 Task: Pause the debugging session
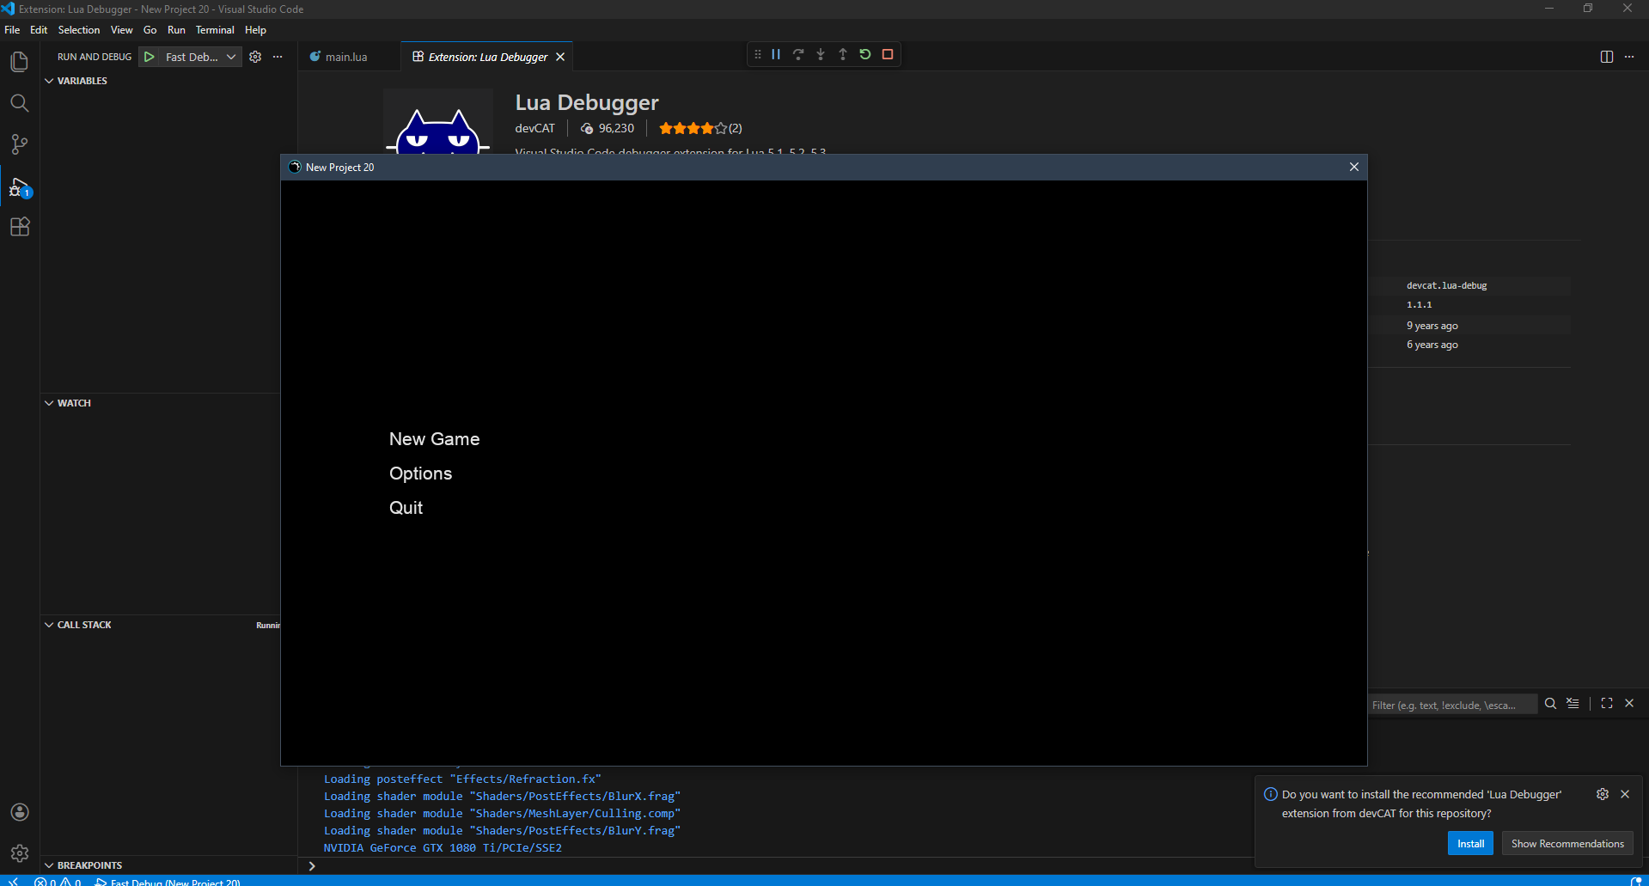pos(776,54)
